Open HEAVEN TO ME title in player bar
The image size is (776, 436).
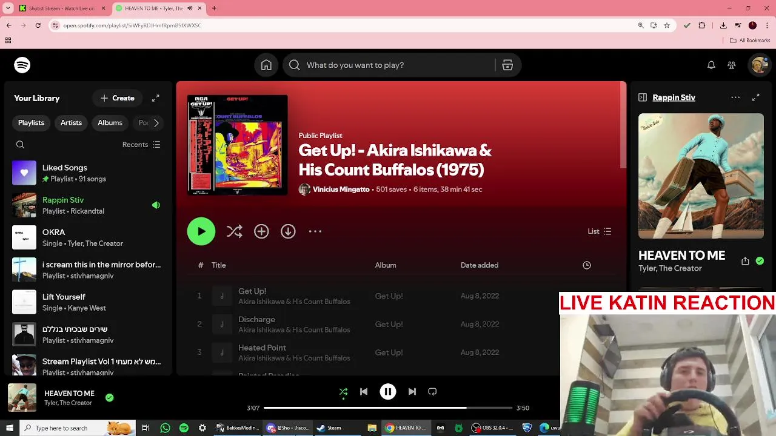point(69,394)
